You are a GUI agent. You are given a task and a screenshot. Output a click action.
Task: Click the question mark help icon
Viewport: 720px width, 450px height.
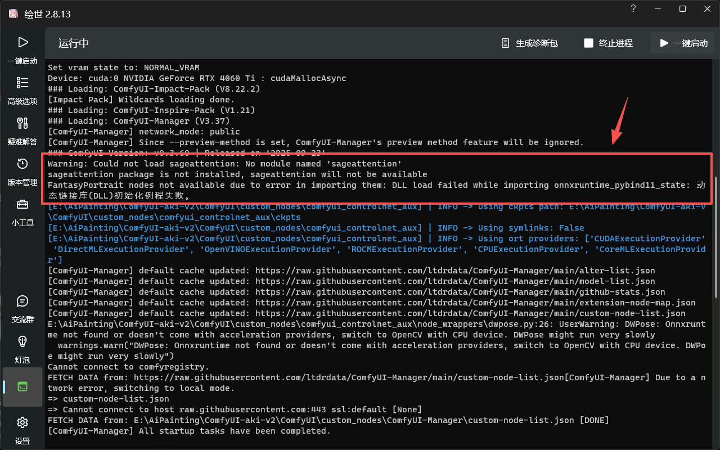(x=633, y=9)
